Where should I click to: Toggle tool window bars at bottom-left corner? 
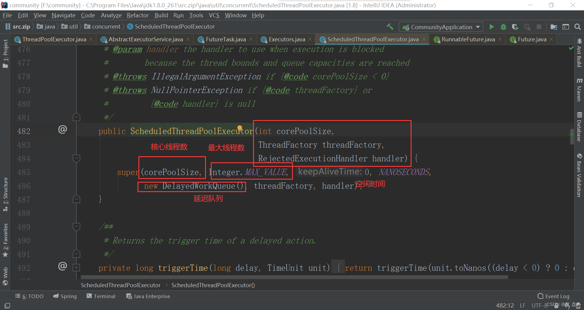7,305
